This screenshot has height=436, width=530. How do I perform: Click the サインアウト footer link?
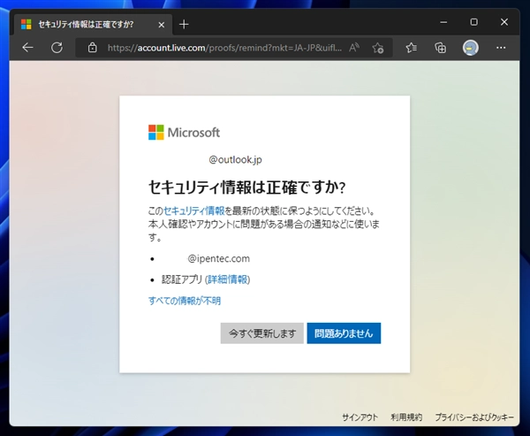point(360,417)
